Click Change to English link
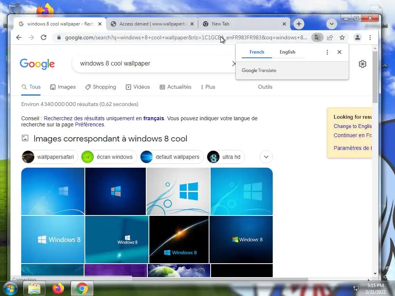Viewport: 395px width, 296px height. (x=353, y=126)
